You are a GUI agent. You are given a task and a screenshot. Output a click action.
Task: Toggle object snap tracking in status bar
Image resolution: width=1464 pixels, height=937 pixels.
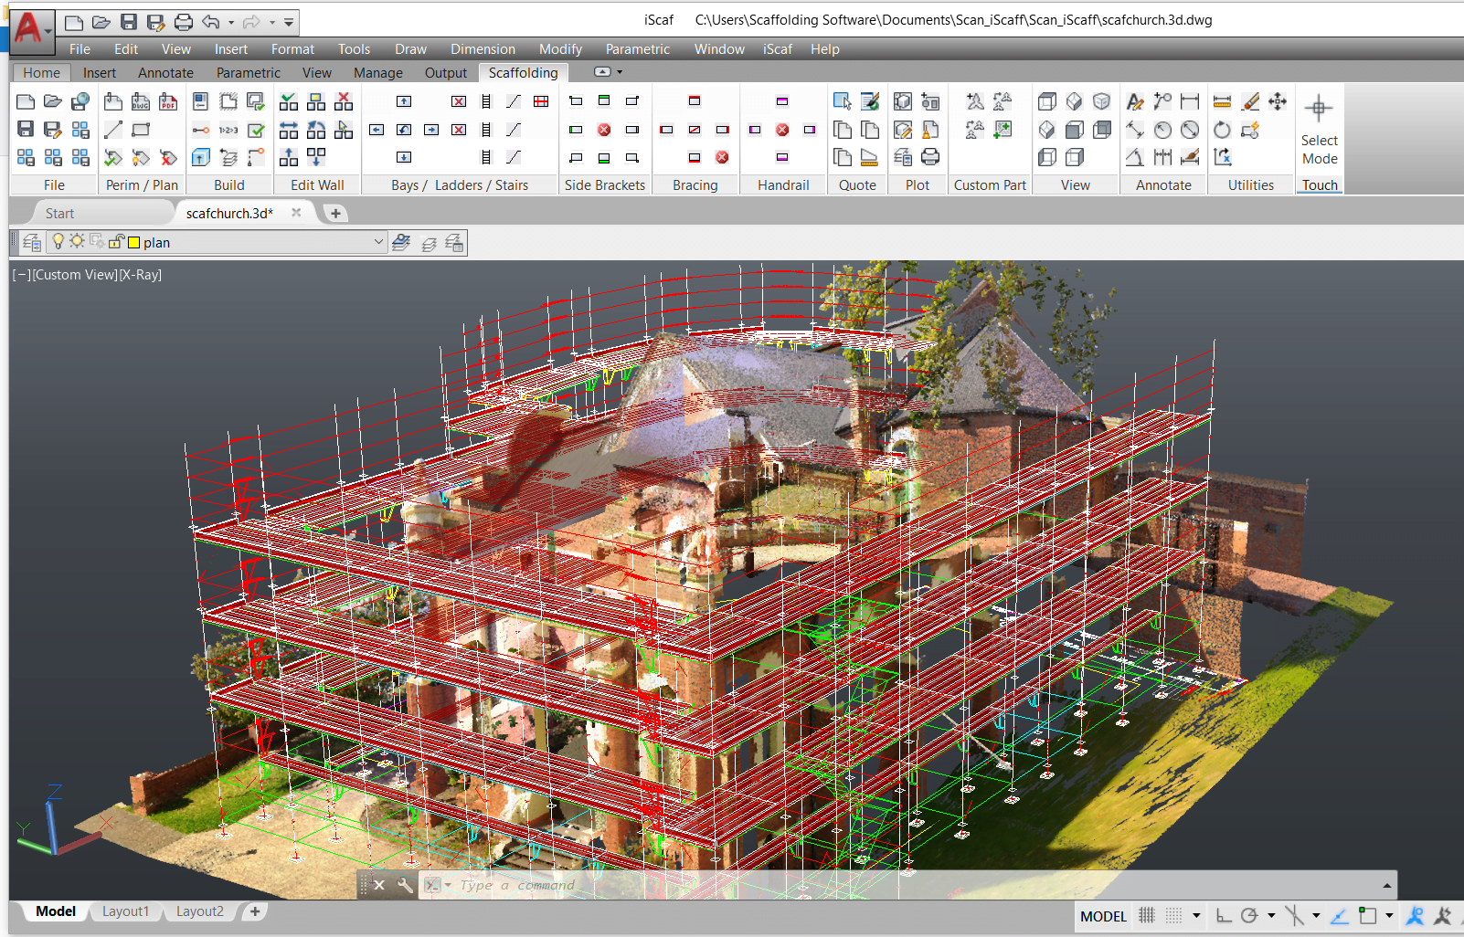click(1339, 916)
